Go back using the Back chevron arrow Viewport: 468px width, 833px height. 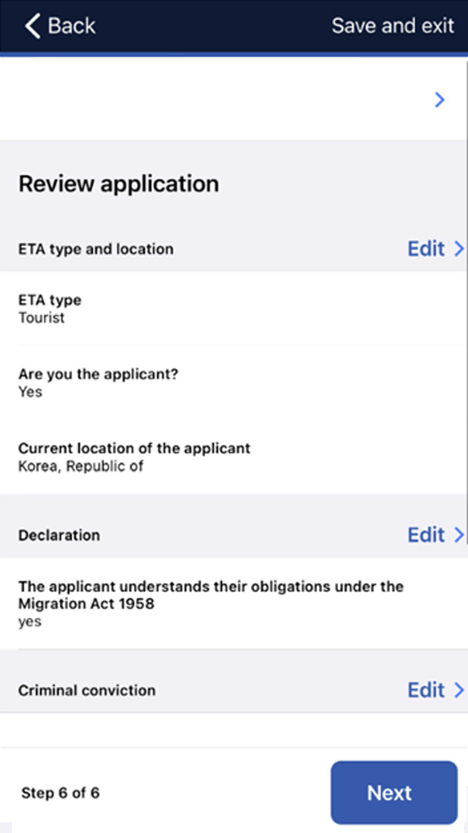point(32,26)
